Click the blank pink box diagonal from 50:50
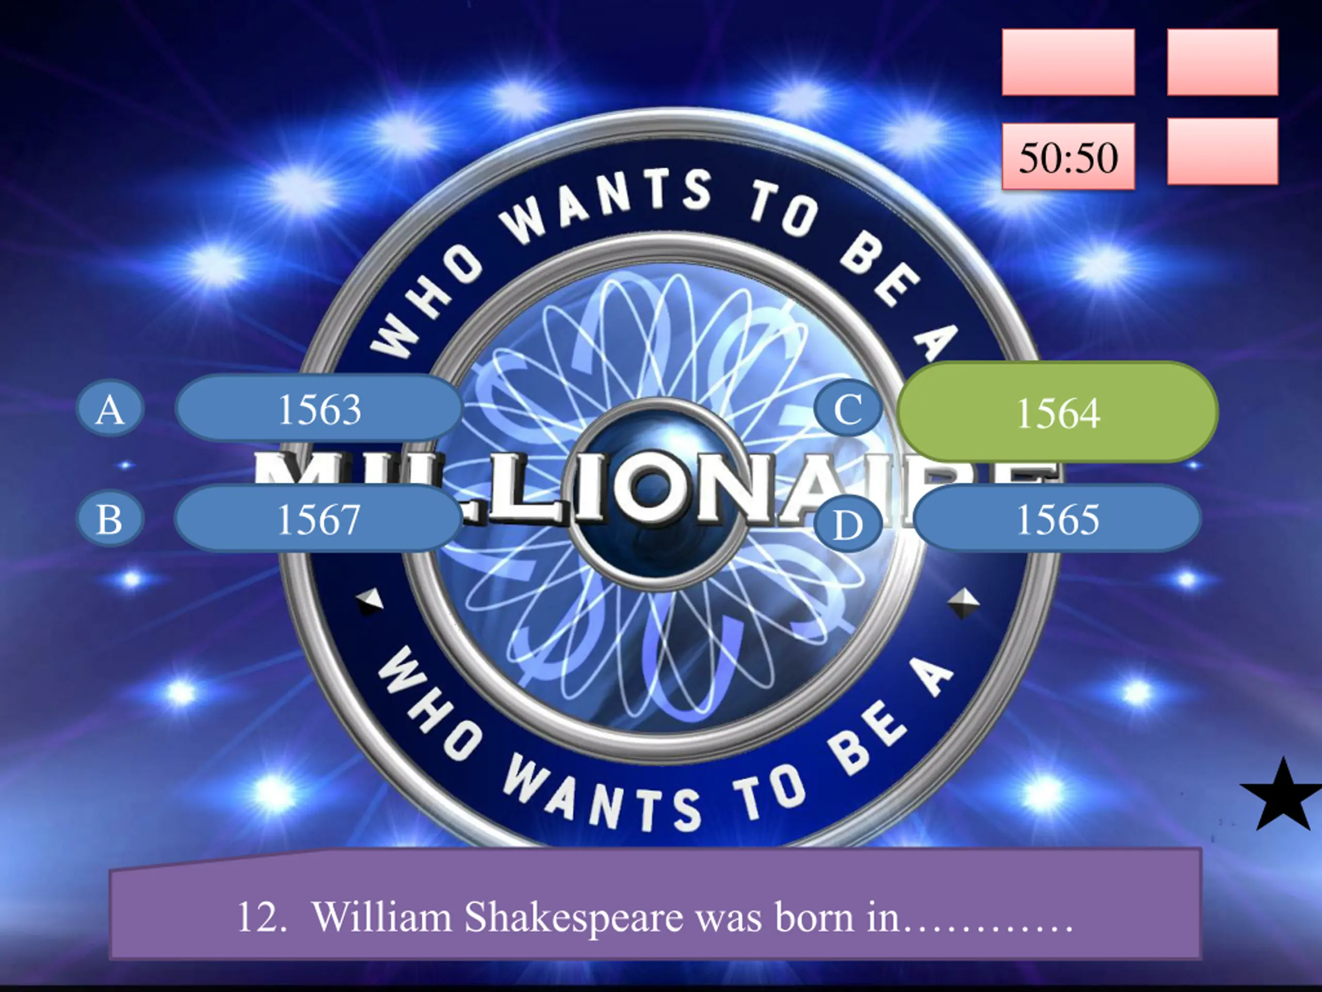This screenshot has width=1322, height=992. point(1223,62)
